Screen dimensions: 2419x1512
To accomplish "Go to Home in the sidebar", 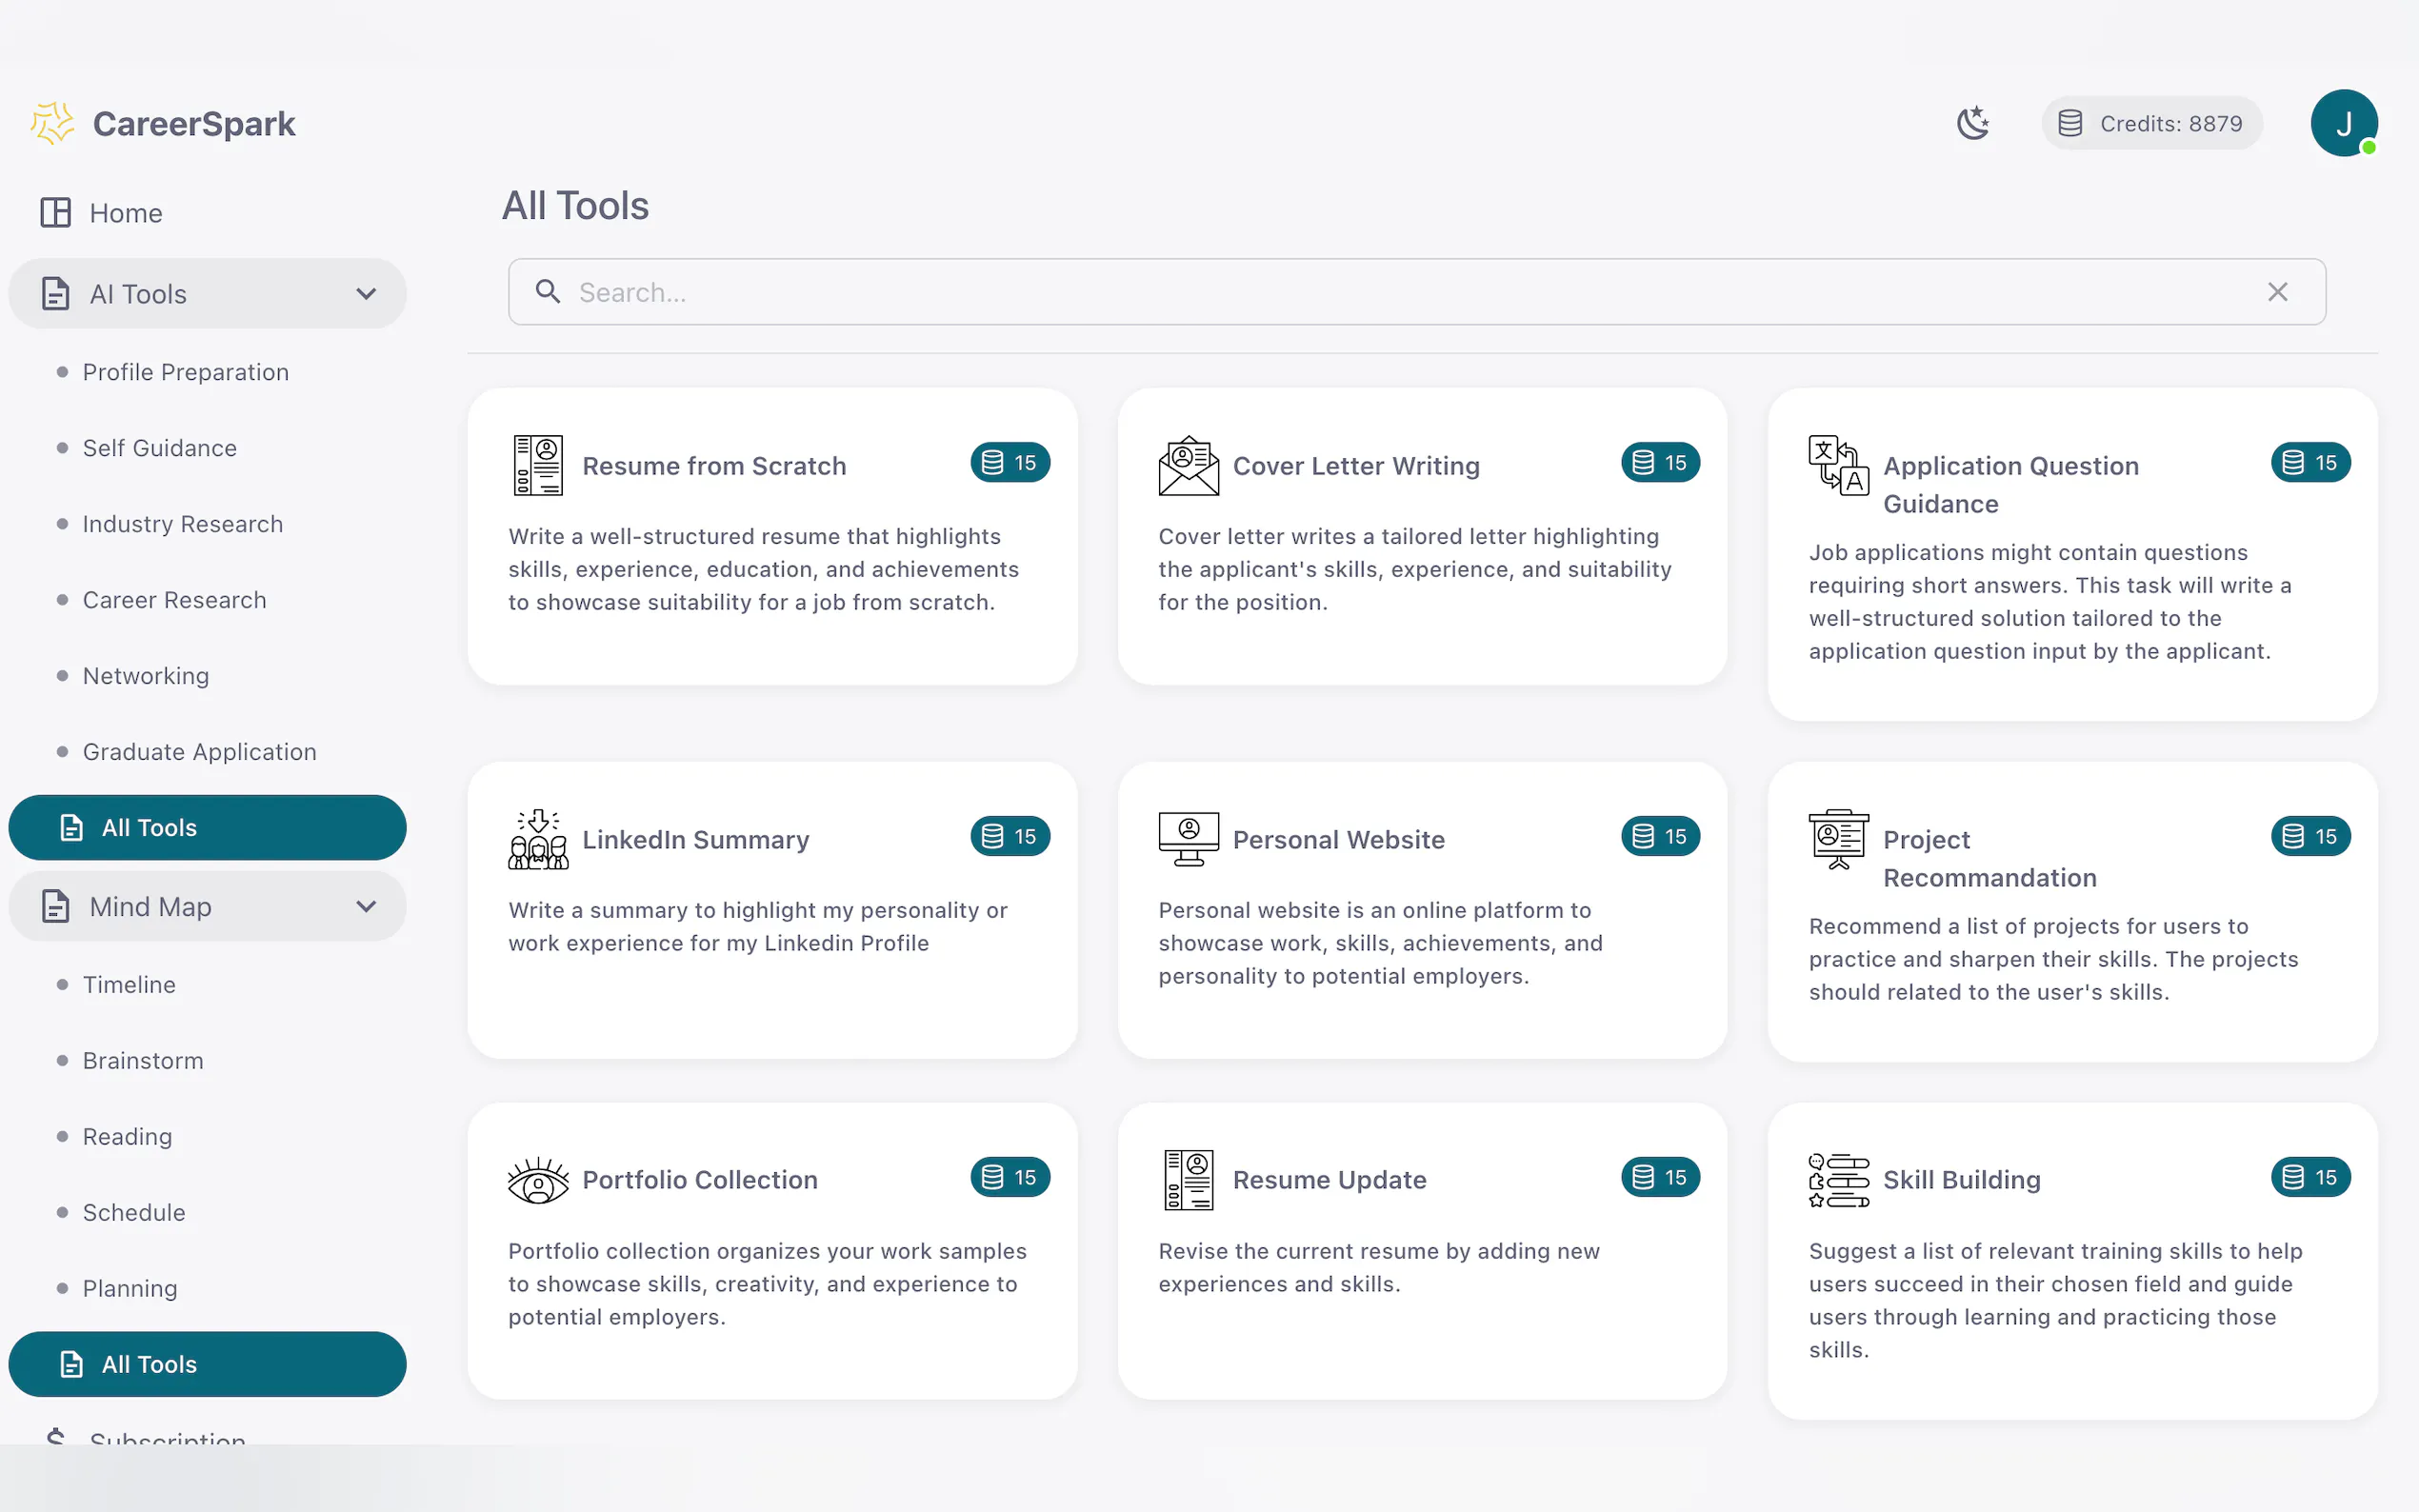I will [125, 213].
